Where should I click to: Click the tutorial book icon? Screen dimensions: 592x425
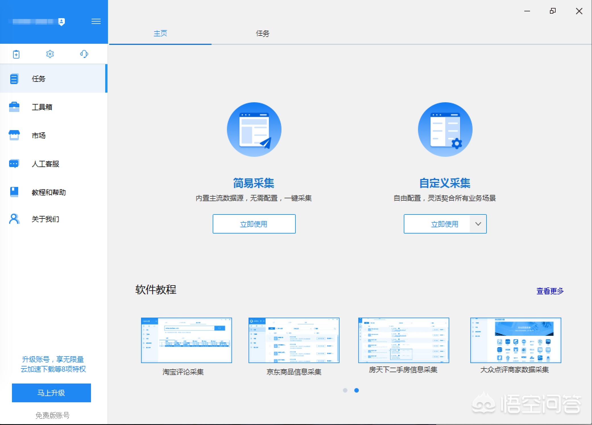(x=14, y=192)
